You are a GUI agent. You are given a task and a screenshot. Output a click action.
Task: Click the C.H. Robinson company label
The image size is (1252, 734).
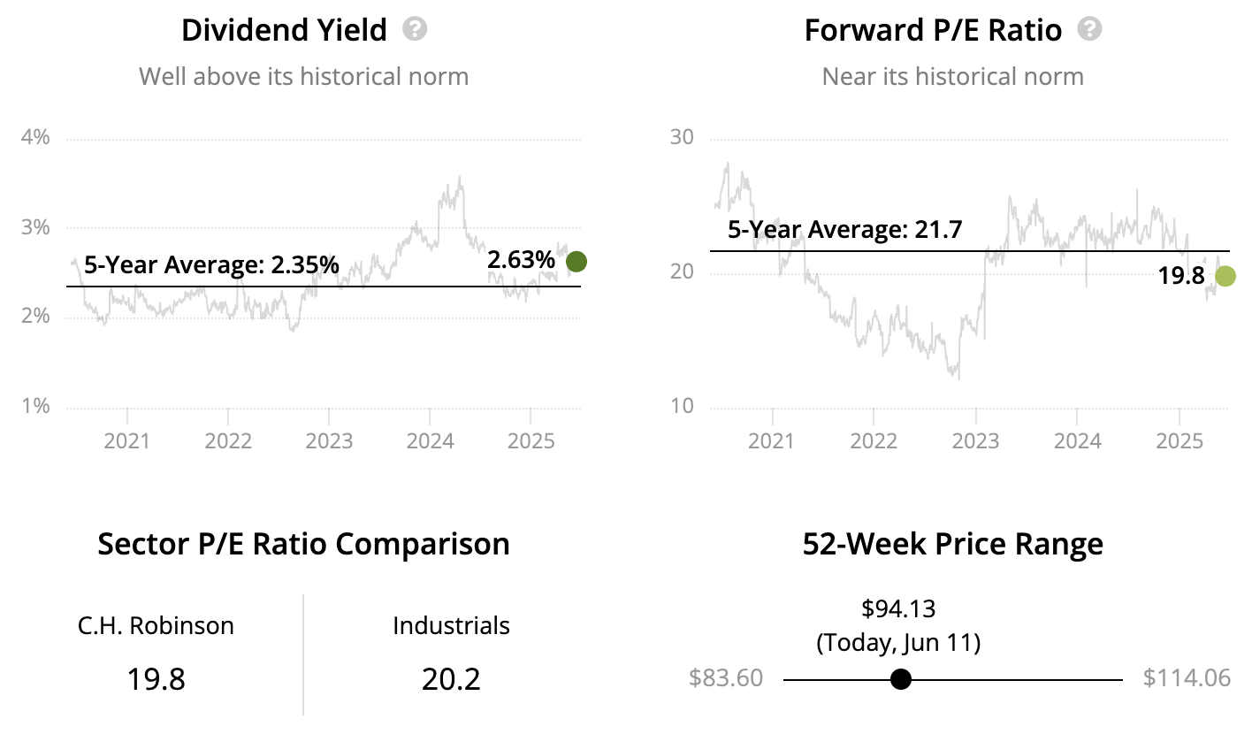[x=156, y=626]
